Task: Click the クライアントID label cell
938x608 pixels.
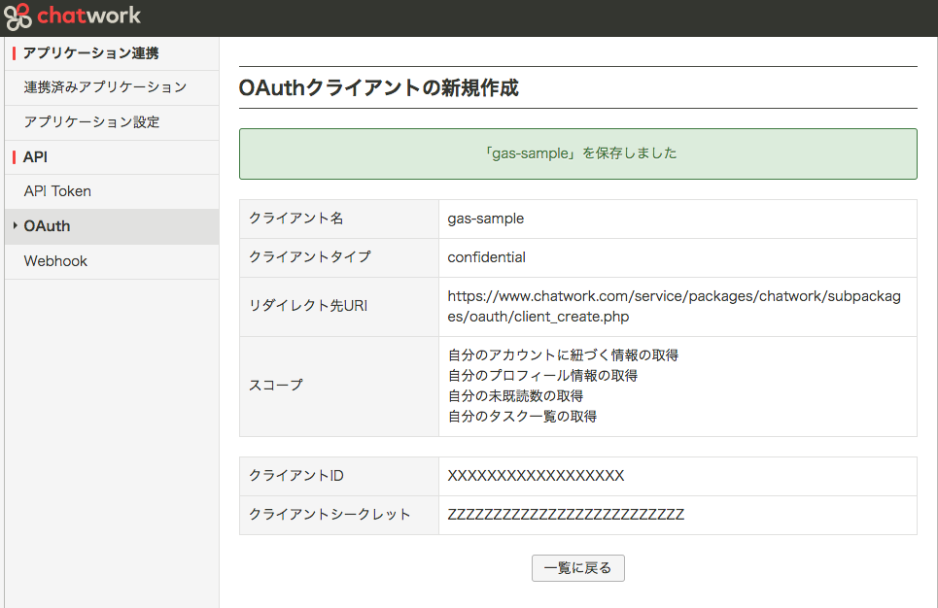Action: point(339,476)
